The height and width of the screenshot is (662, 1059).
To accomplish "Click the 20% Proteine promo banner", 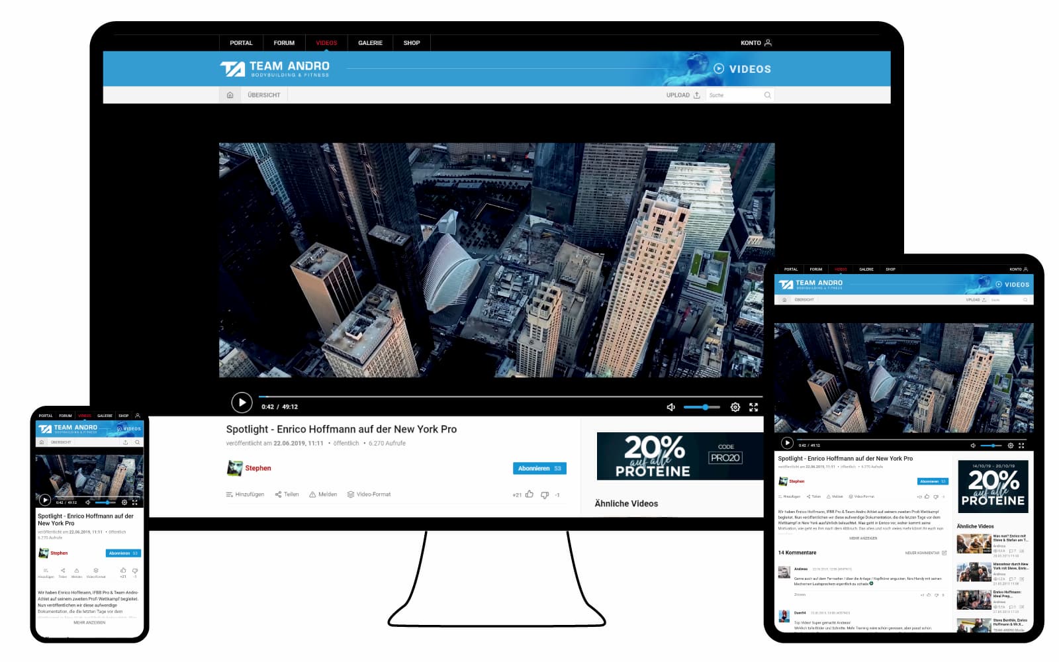I will point(679,457).
